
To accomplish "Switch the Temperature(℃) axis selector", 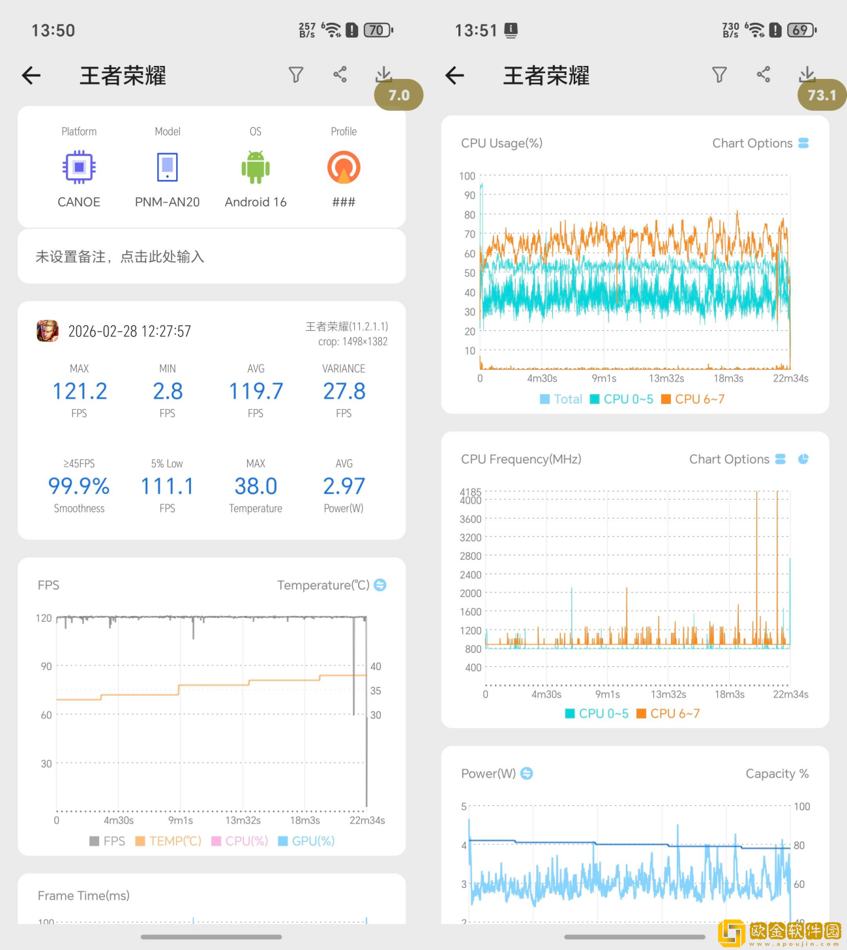I will pos(379,585).
